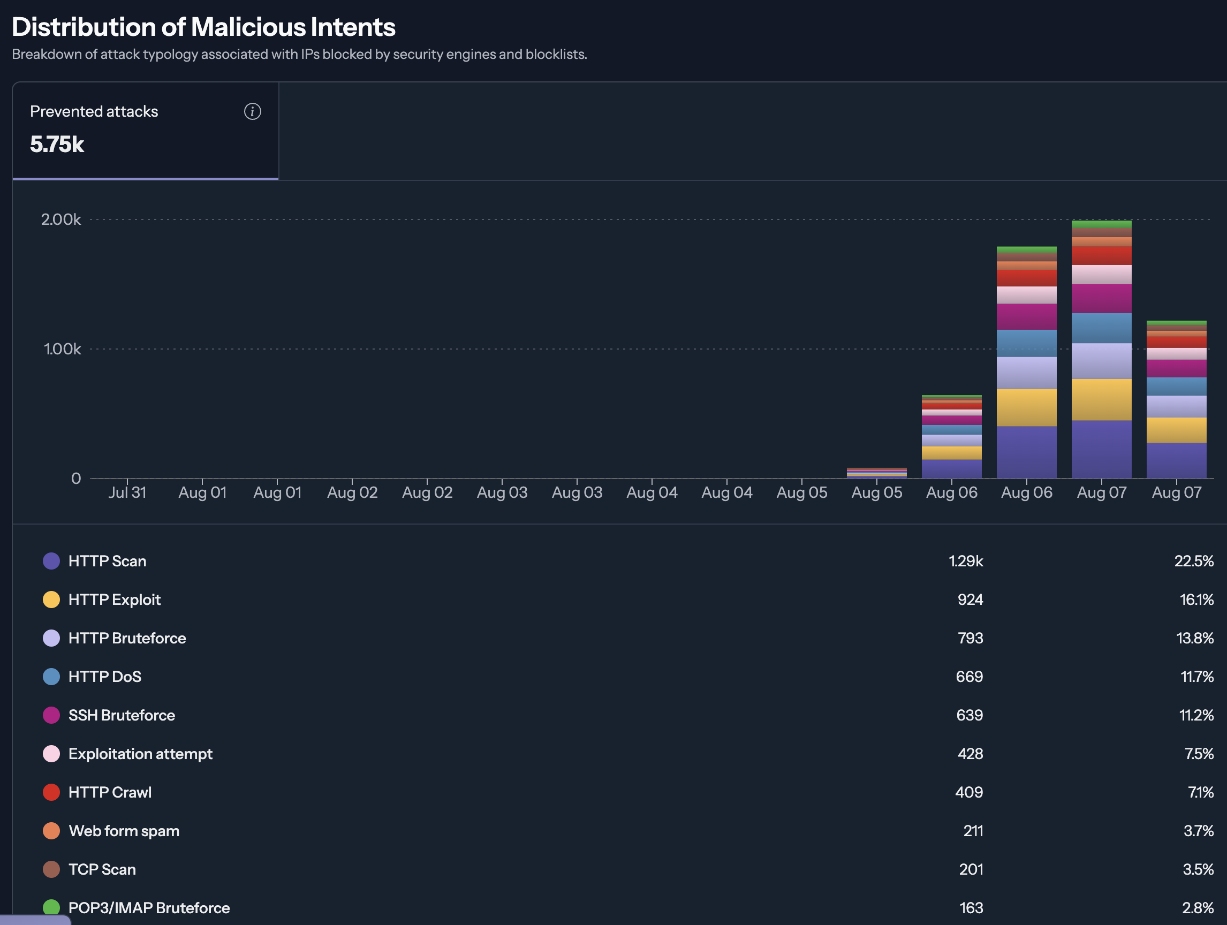Click HTTP Crawl red legend dot
Viewport: 1227px width, 925px height.
pos(51,792)
